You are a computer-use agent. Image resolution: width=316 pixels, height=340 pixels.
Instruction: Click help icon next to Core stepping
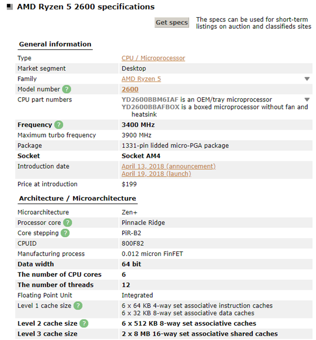coord(65,233)
